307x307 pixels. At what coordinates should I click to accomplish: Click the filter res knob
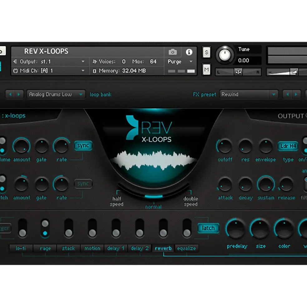245,146
